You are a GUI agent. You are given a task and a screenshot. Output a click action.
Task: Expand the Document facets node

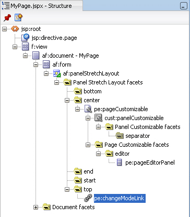click(36, 207)
